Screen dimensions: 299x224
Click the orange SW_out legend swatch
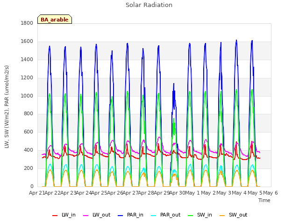click(x=222, y=216)
